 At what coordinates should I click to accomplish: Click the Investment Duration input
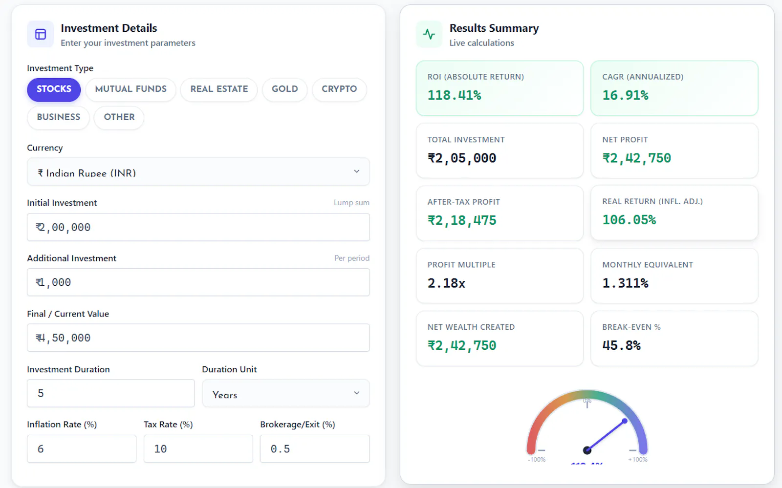pyautogui.click(x=111, y=394)
